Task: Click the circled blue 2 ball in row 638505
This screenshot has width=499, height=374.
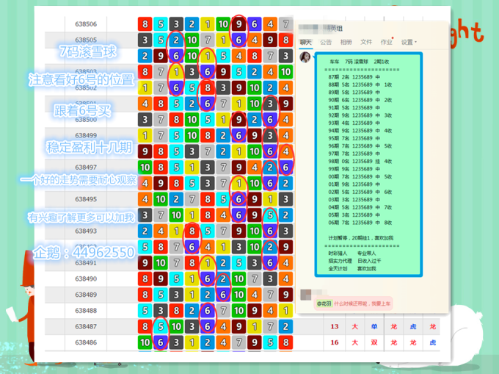Action: click(x=175, y=40)
